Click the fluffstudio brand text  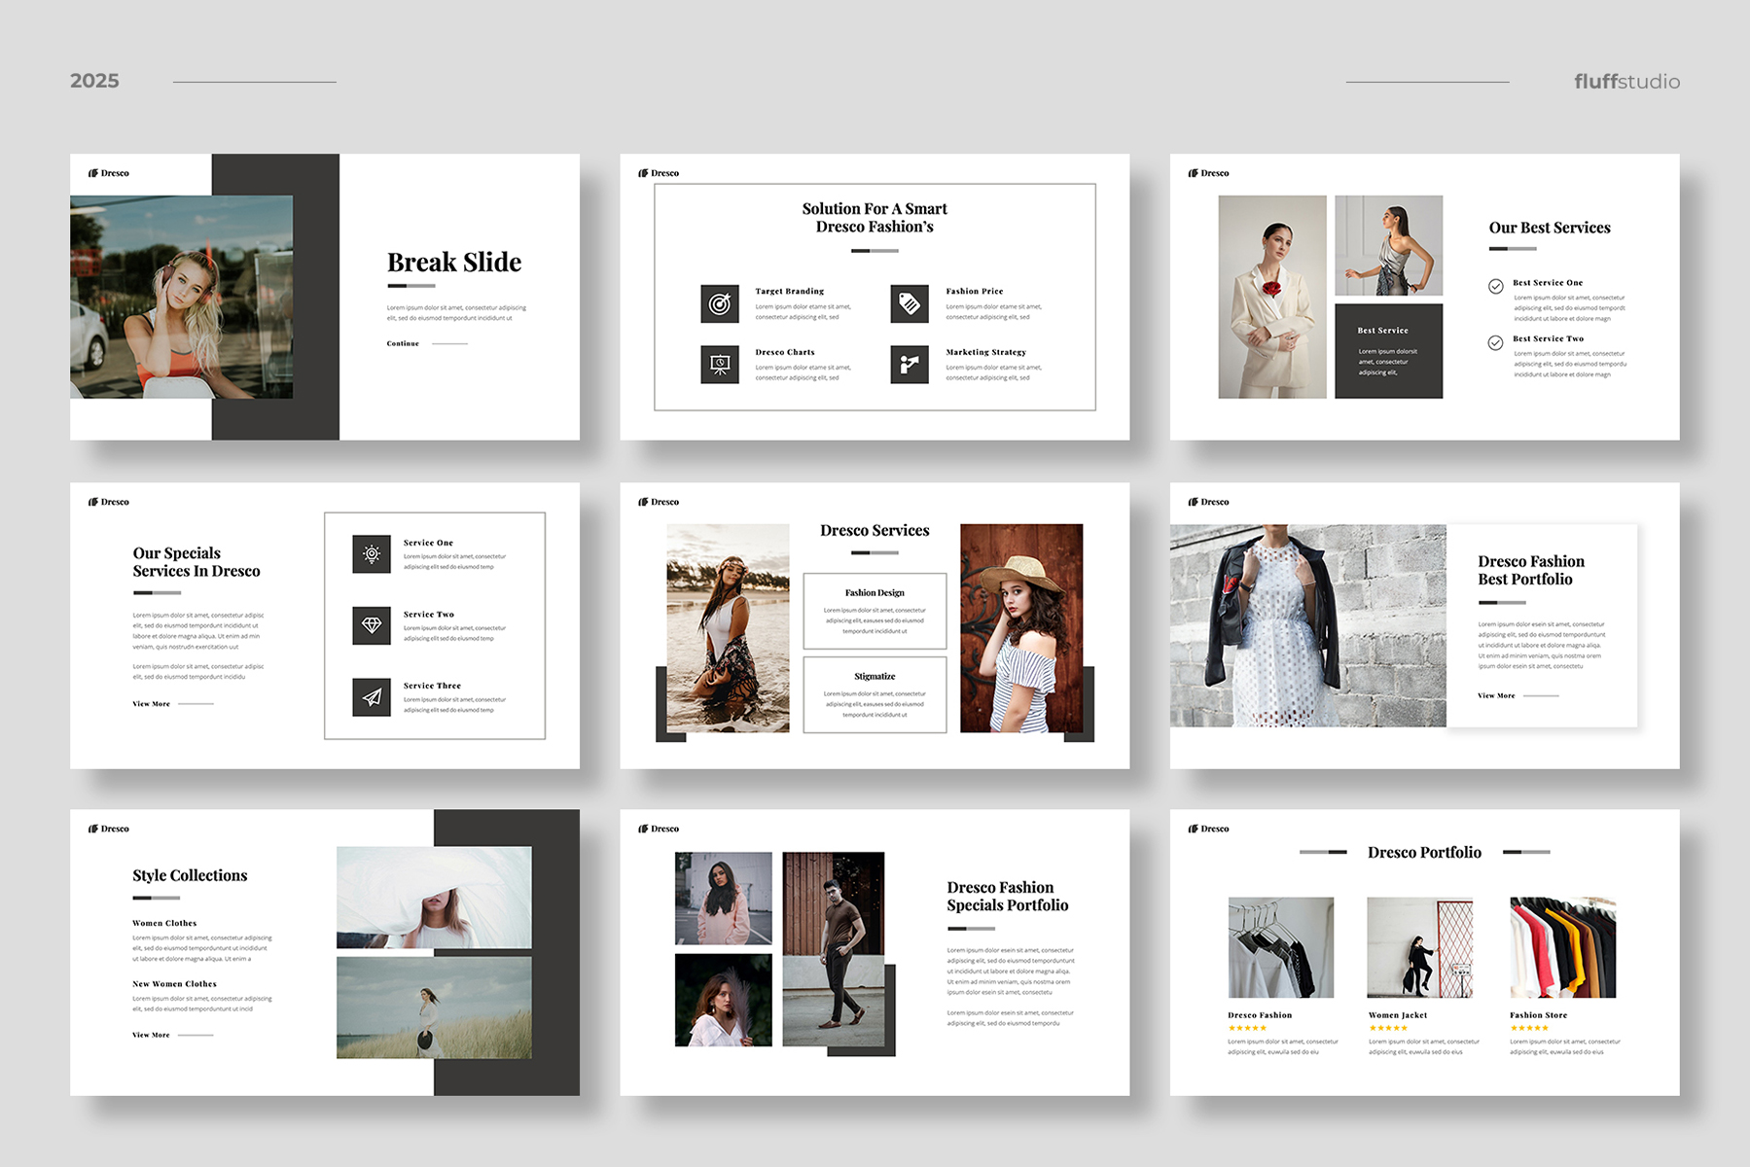1626,82
